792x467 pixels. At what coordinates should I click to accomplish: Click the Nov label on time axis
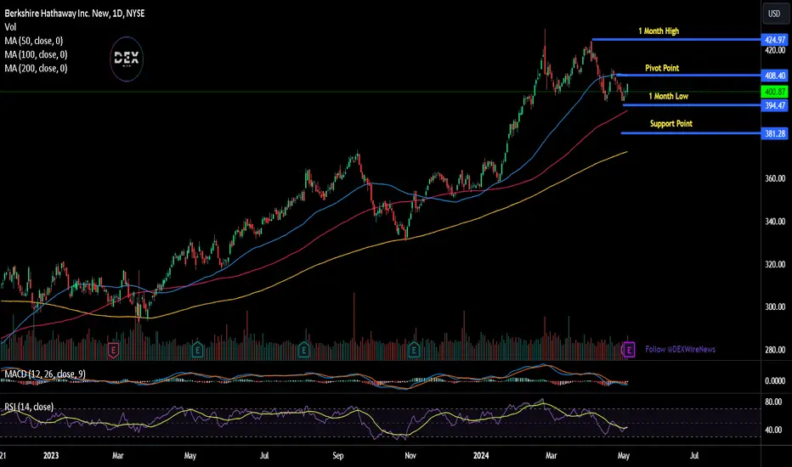click(x=410, y=455)
